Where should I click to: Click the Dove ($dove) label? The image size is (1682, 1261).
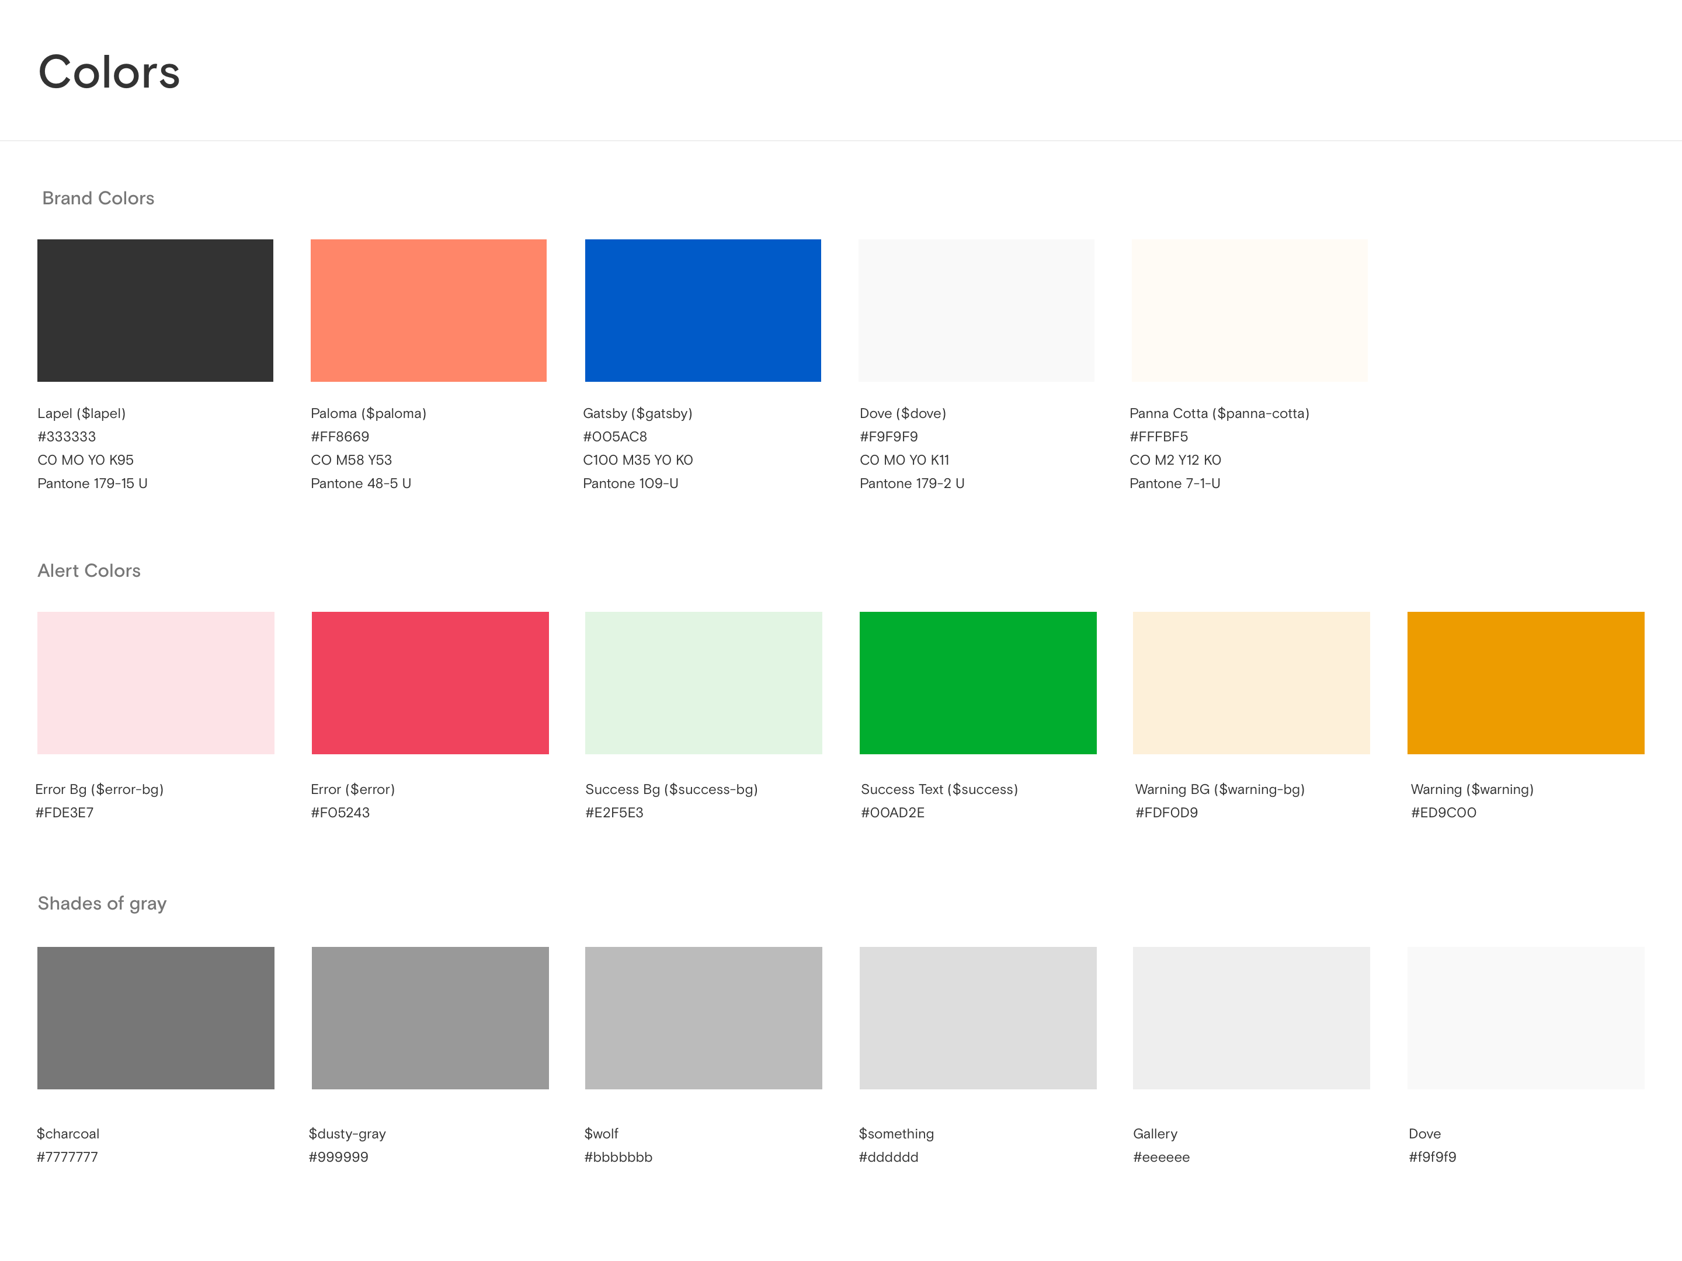tap(902, 413)
